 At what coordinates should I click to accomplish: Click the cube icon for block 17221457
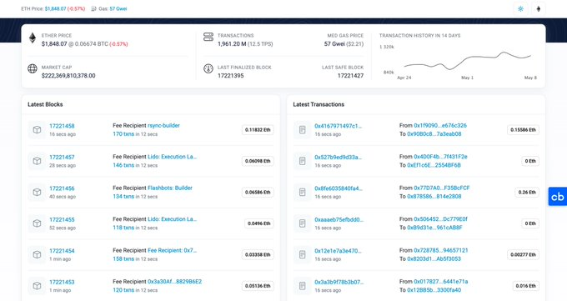[x=37, y=161]
